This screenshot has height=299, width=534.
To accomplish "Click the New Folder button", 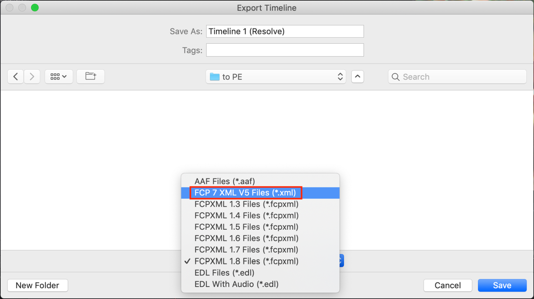I will [37, 285].
